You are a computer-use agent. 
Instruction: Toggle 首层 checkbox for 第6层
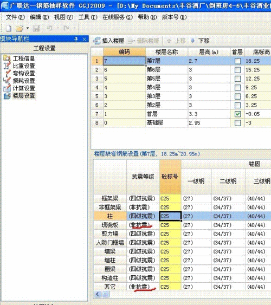click(237, 70)
